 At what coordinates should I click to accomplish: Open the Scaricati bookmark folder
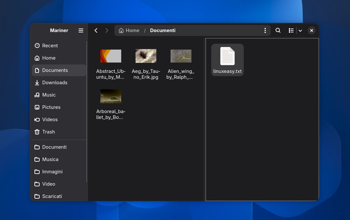pos(59,196)
